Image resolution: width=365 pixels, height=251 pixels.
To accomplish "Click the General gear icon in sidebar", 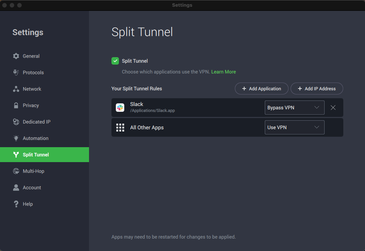I will (x=16, y=56).
